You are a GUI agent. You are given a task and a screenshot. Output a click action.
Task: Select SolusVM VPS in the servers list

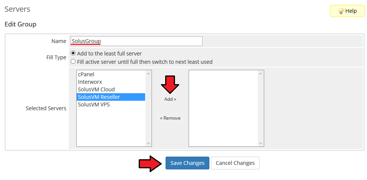point(111,105)
